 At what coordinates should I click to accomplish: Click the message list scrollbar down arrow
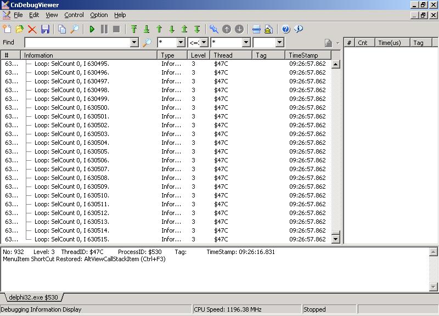pyautogui.click(x=336, y=239)
